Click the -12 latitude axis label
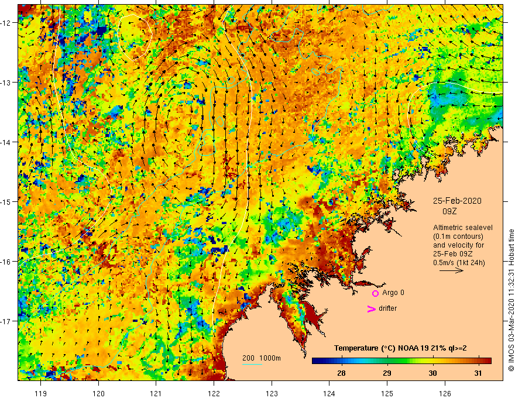Image resolution: width=515 pixels, height=398 pixels. pyautogui.click(x=6, y=23)
